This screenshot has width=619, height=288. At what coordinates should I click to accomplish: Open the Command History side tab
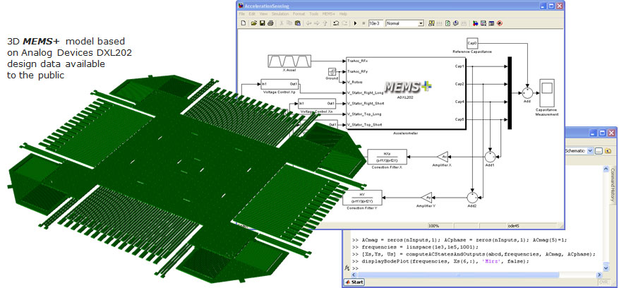pos(613,184)
